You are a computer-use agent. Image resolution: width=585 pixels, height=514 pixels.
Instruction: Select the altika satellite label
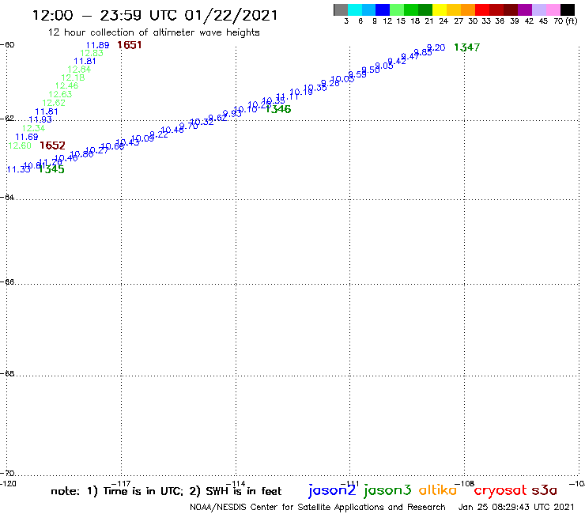pos(437,490)
